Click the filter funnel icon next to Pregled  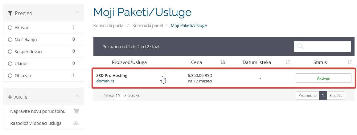pyautogui.click(x=10, y=14)
